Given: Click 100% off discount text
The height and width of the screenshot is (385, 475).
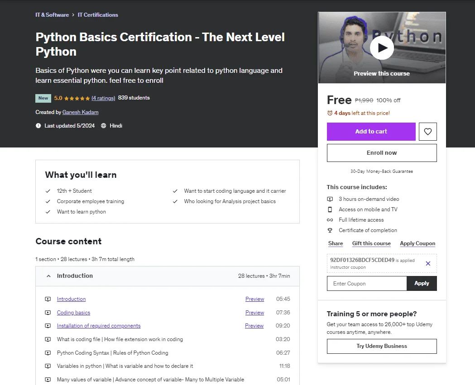Looking at the screenshot, I should (389, 100).
